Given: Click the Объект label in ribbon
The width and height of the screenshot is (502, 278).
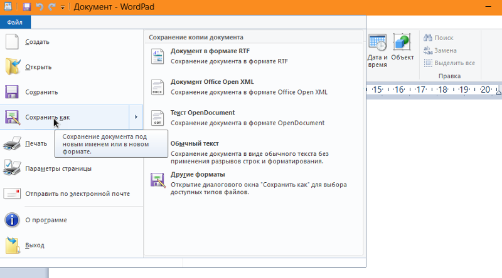Looking at the screenshot, I should pyautogui.click(x=402, y=58).
